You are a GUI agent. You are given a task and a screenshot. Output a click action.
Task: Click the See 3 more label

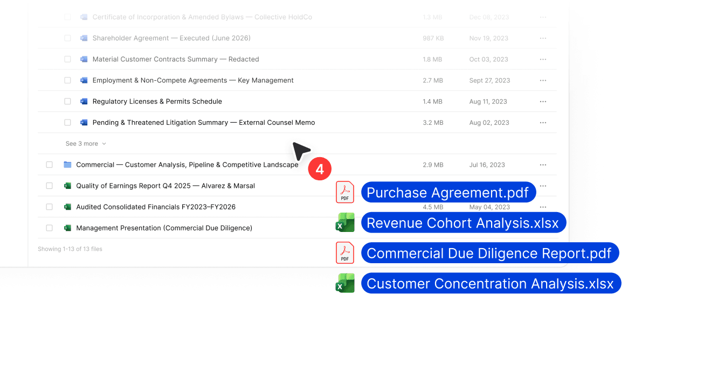click(82, 144)
